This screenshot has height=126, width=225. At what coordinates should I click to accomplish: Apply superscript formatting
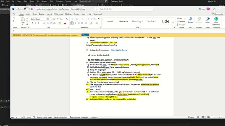[x=51, y=23]
